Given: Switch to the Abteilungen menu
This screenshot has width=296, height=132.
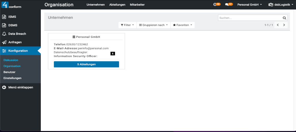Looking at the screenshot, I should (x=117, y=5).
